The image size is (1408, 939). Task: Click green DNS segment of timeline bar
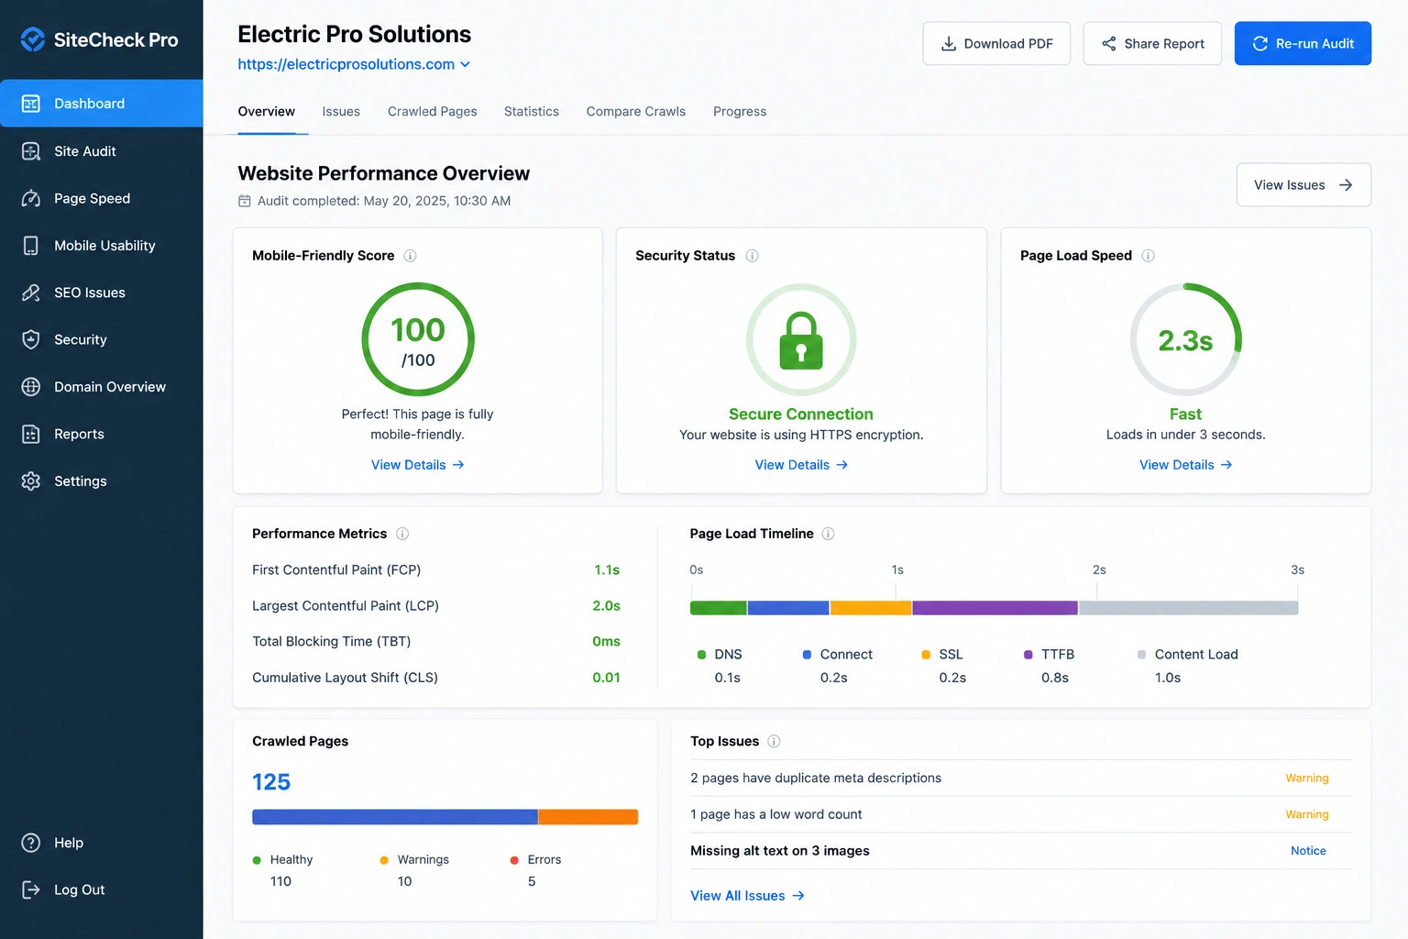pos(719,608)
